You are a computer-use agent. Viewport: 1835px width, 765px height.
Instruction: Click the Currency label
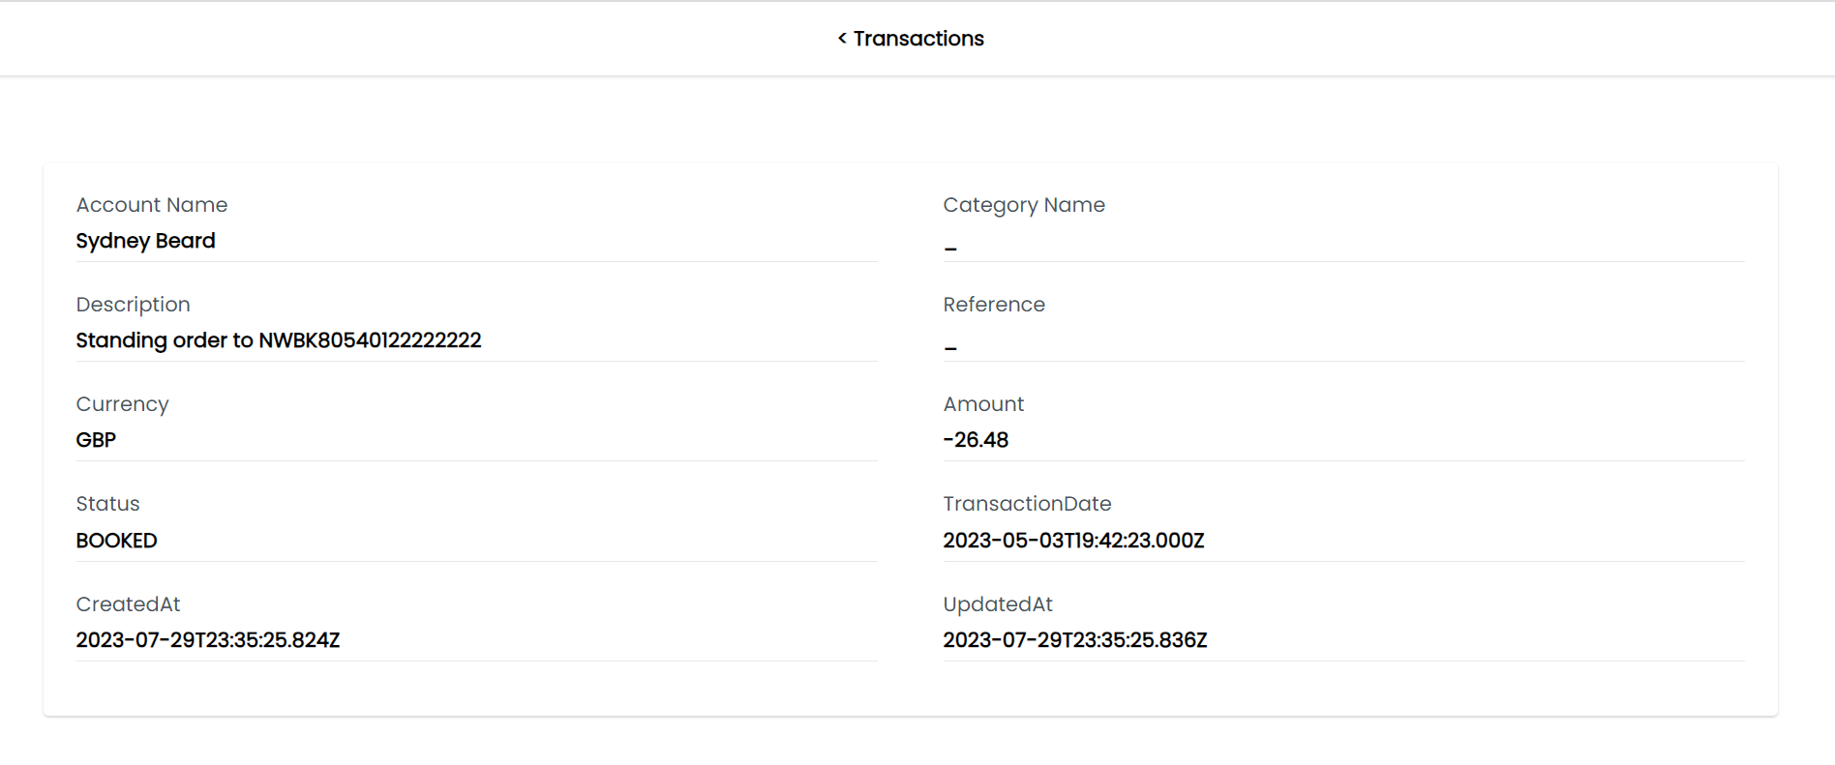pyautogui.click(x=122, y=404)
